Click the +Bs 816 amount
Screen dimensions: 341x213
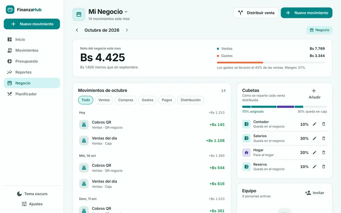217,184
